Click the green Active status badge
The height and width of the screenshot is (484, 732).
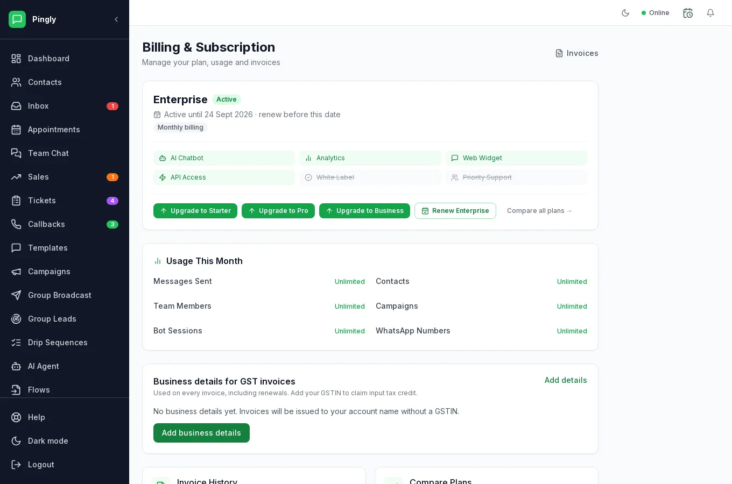(227, 99)
